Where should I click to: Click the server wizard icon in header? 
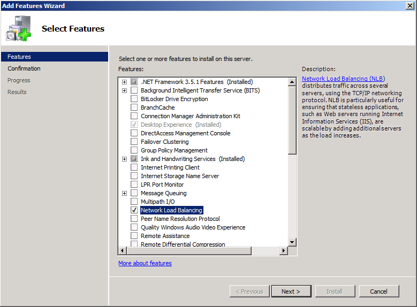coord(19,29)
